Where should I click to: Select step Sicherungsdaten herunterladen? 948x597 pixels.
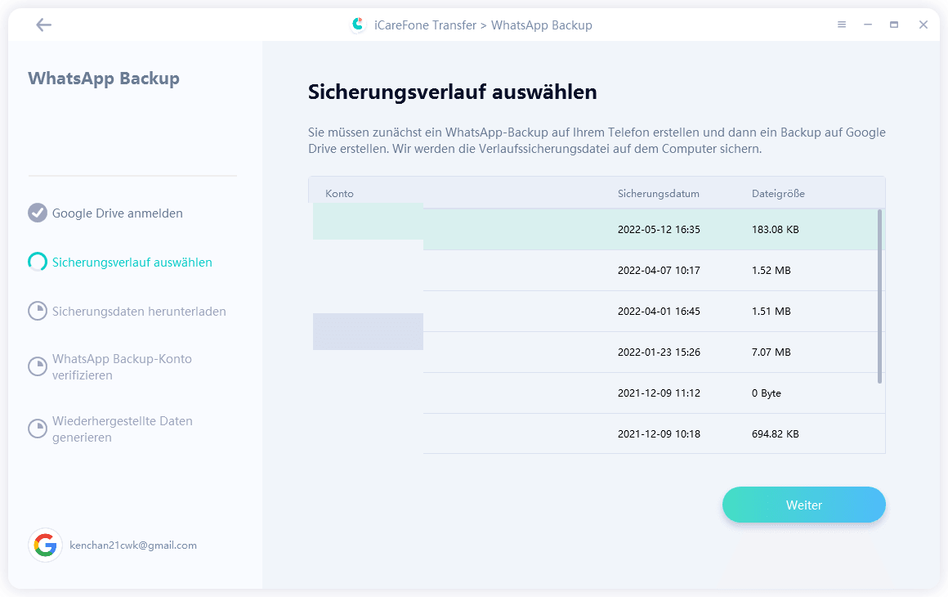point(139,311)
